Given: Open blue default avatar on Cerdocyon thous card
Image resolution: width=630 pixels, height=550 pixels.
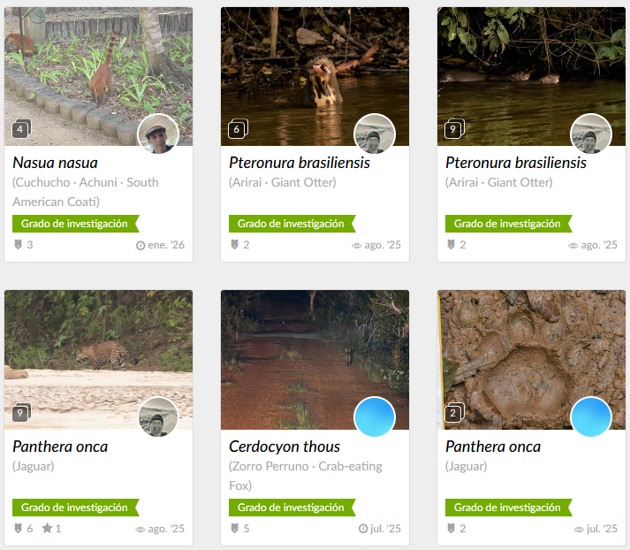Looking at the screenshot, I should point(375,417).
